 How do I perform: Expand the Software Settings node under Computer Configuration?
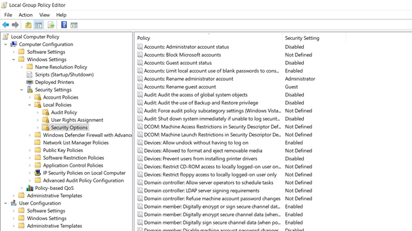(x=14, y=52)
